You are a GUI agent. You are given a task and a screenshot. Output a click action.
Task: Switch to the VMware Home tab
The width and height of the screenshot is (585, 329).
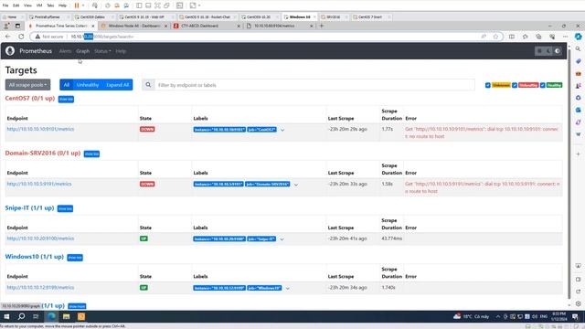12,16
